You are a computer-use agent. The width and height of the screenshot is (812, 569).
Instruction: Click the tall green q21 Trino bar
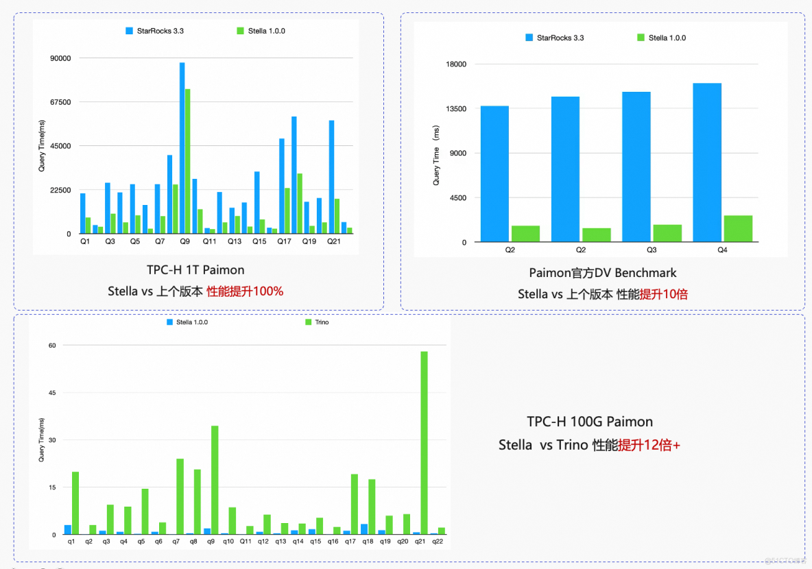423,439
